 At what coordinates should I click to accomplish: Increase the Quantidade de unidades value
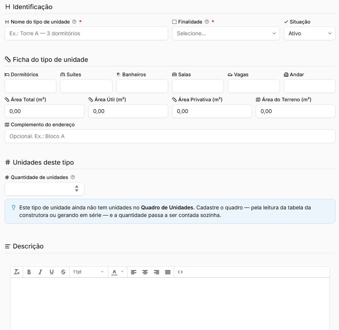tap(77, 187)
